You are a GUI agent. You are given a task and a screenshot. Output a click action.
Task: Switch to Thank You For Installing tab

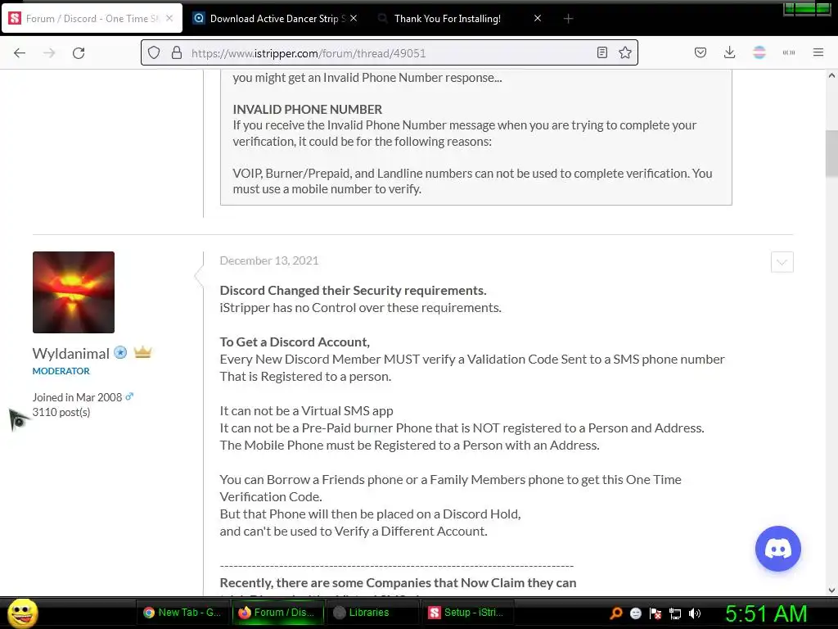tap(460, 19)
